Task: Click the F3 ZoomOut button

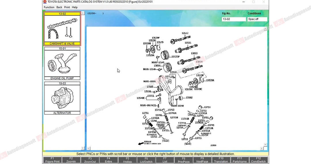Action: (x=90, y=160)
